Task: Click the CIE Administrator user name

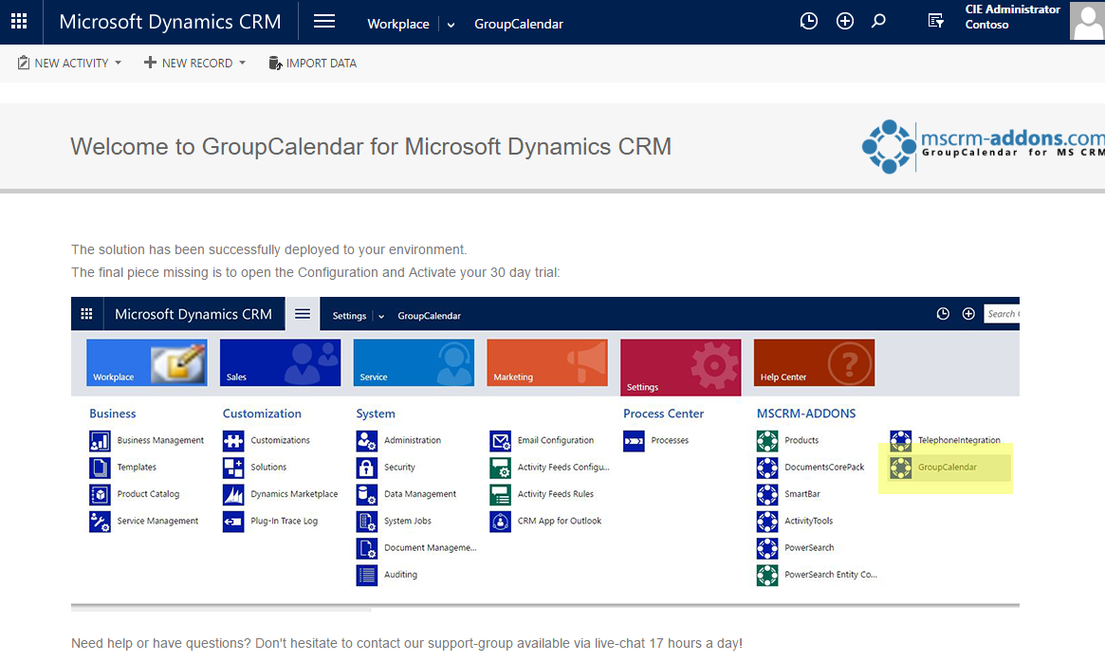Action: pyautogui.click(x=1012, y=9)
